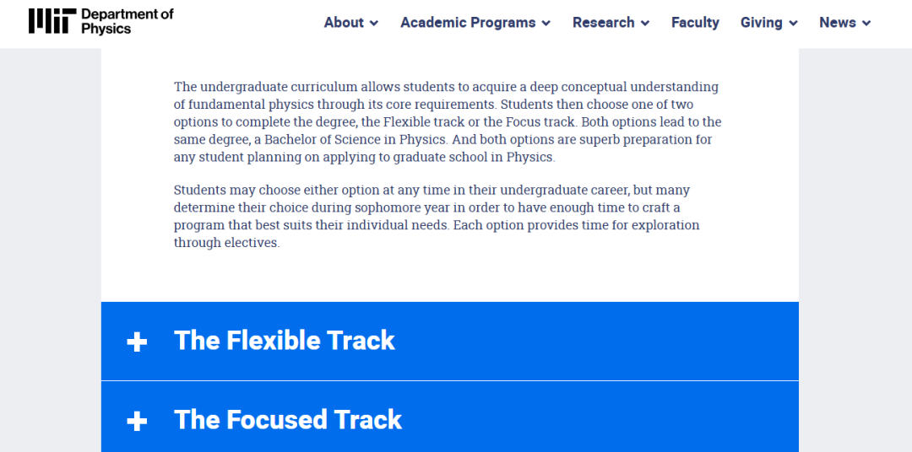Expand The Focused Track plus icon
The image size is (912, 452).
(137, 421)
